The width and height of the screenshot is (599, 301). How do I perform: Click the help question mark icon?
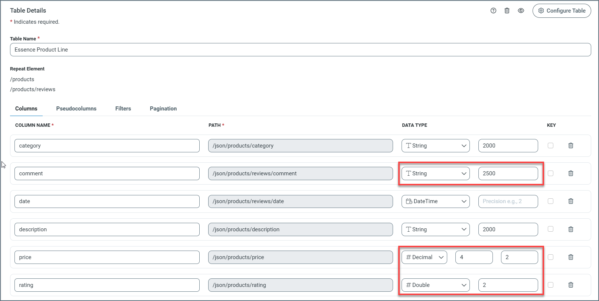tap(493, 11)
